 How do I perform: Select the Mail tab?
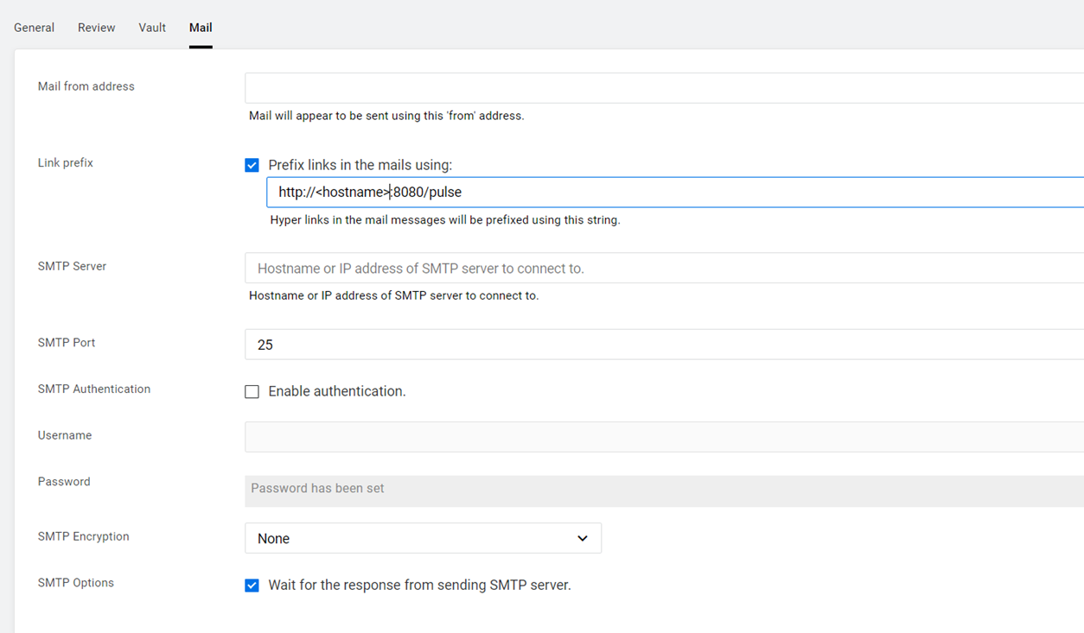[x=201, y=28]
